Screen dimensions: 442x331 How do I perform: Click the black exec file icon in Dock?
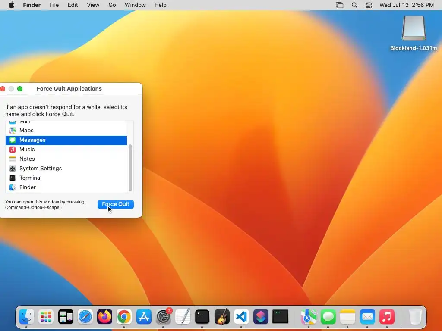tap(280, 317)
